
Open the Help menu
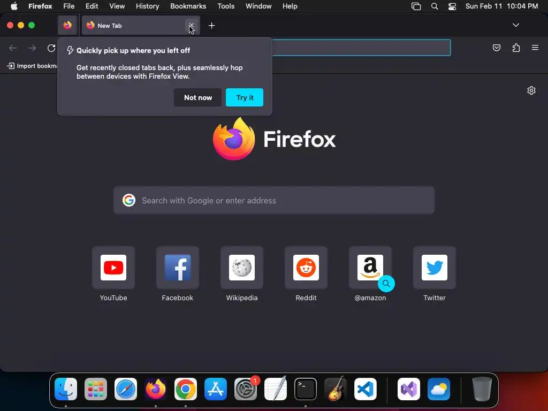tap(290, 6)
